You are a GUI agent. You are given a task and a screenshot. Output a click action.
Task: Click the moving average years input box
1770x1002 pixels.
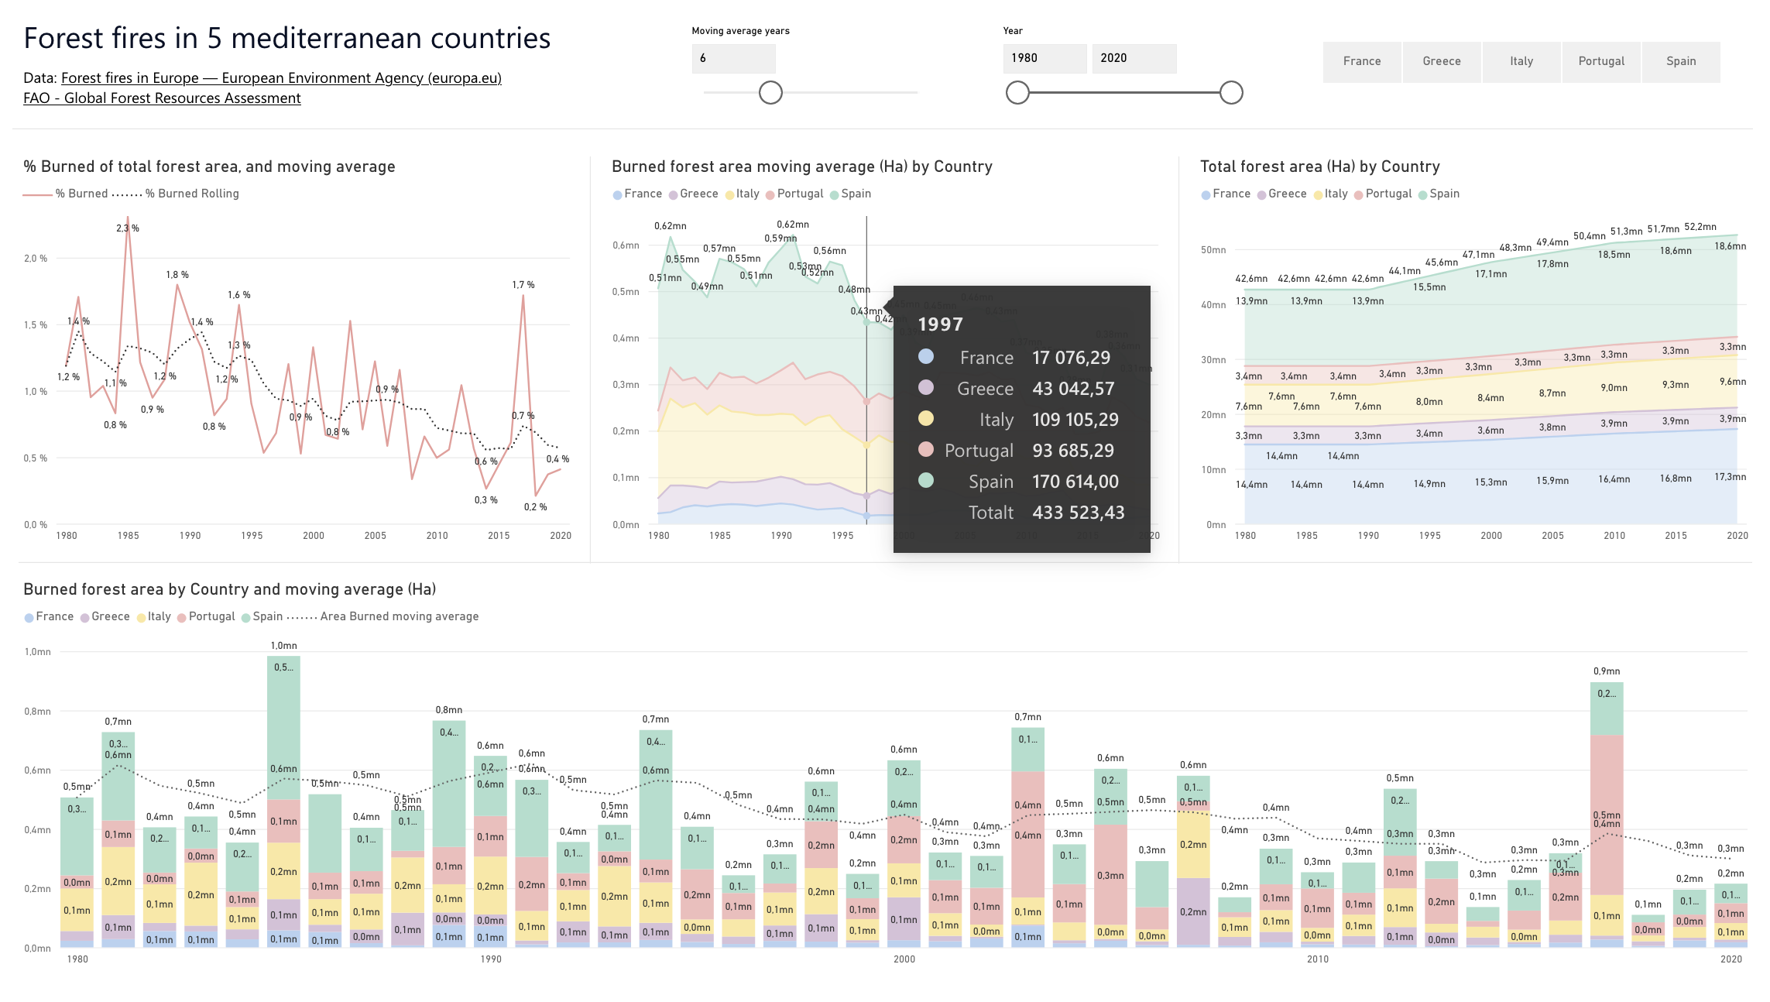733,58
